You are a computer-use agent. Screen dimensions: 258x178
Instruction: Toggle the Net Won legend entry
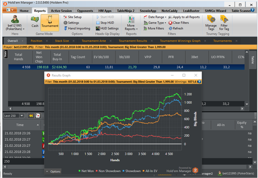coord(86,171)
